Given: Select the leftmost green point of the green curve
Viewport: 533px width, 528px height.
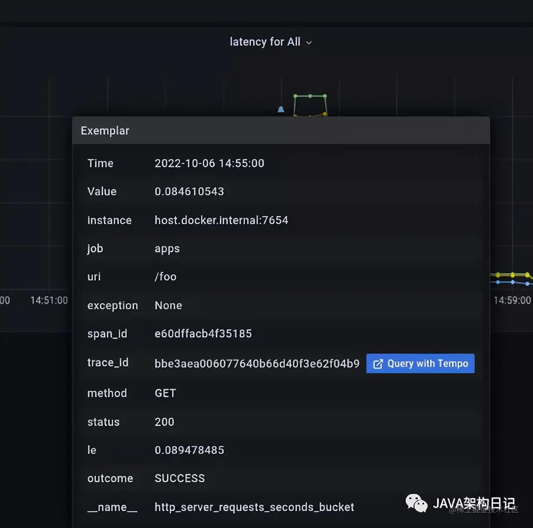Looking at the screenshot, I should tap(295, 96).
